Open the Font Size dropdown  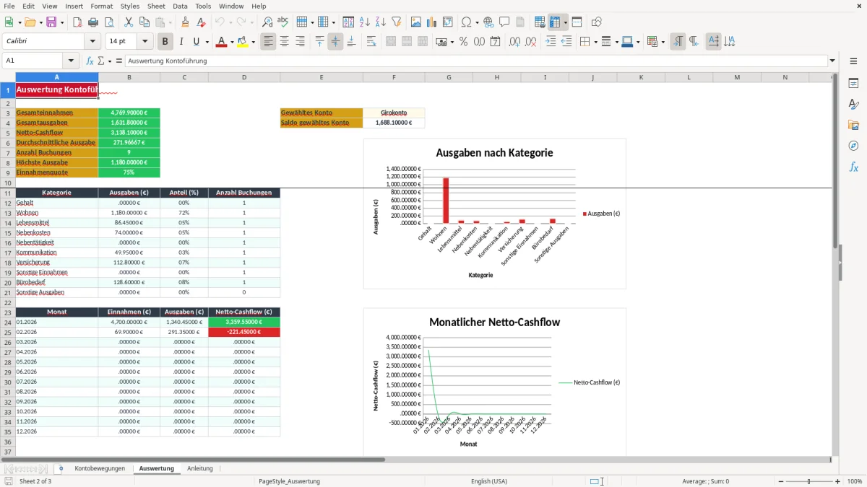(x=145, y=42)
